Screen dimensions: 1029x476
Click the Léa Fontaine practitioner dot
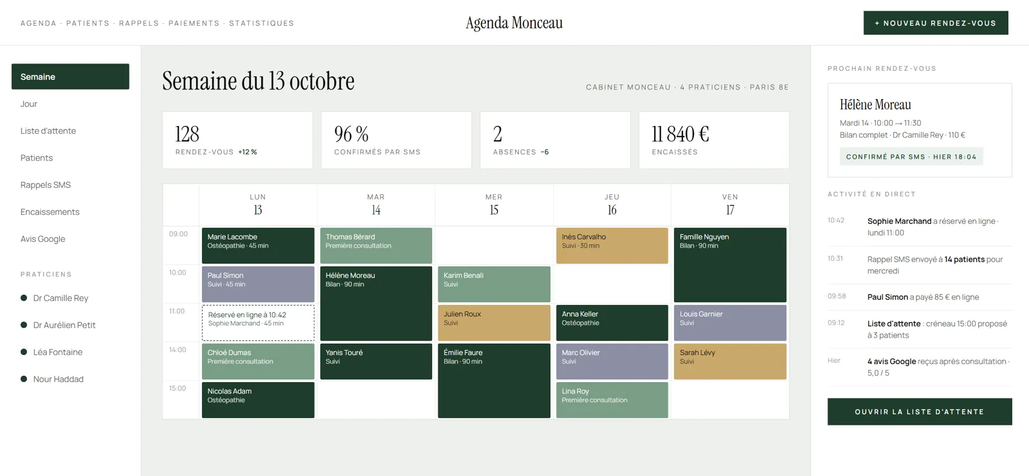pos(24,352)
